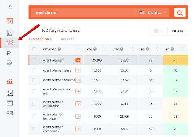The width and height of the screenshot is (194, 137).
Task: Sort by the SD column arrows
Action: tap(183, 49)
